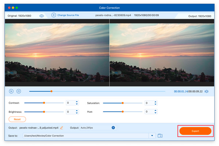The width and height of the screenshot is (219, 146).
Task: Play the video preview
Action: [x=11, y=91]
